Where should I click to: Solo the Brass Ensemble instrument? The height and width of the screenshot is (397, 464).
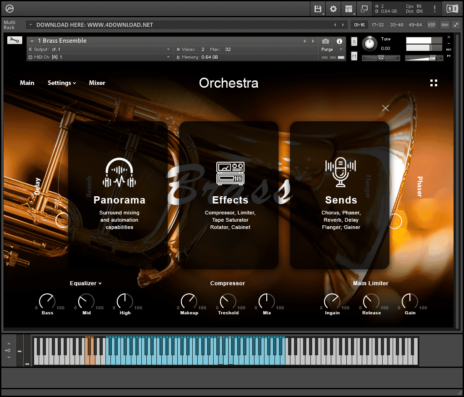click(x=354, y=41)
